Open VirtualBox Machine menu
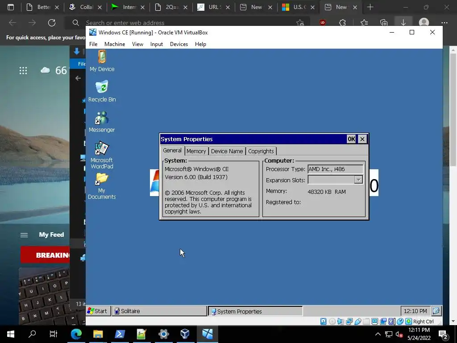The image size is (457, 343). coord(115,44)
